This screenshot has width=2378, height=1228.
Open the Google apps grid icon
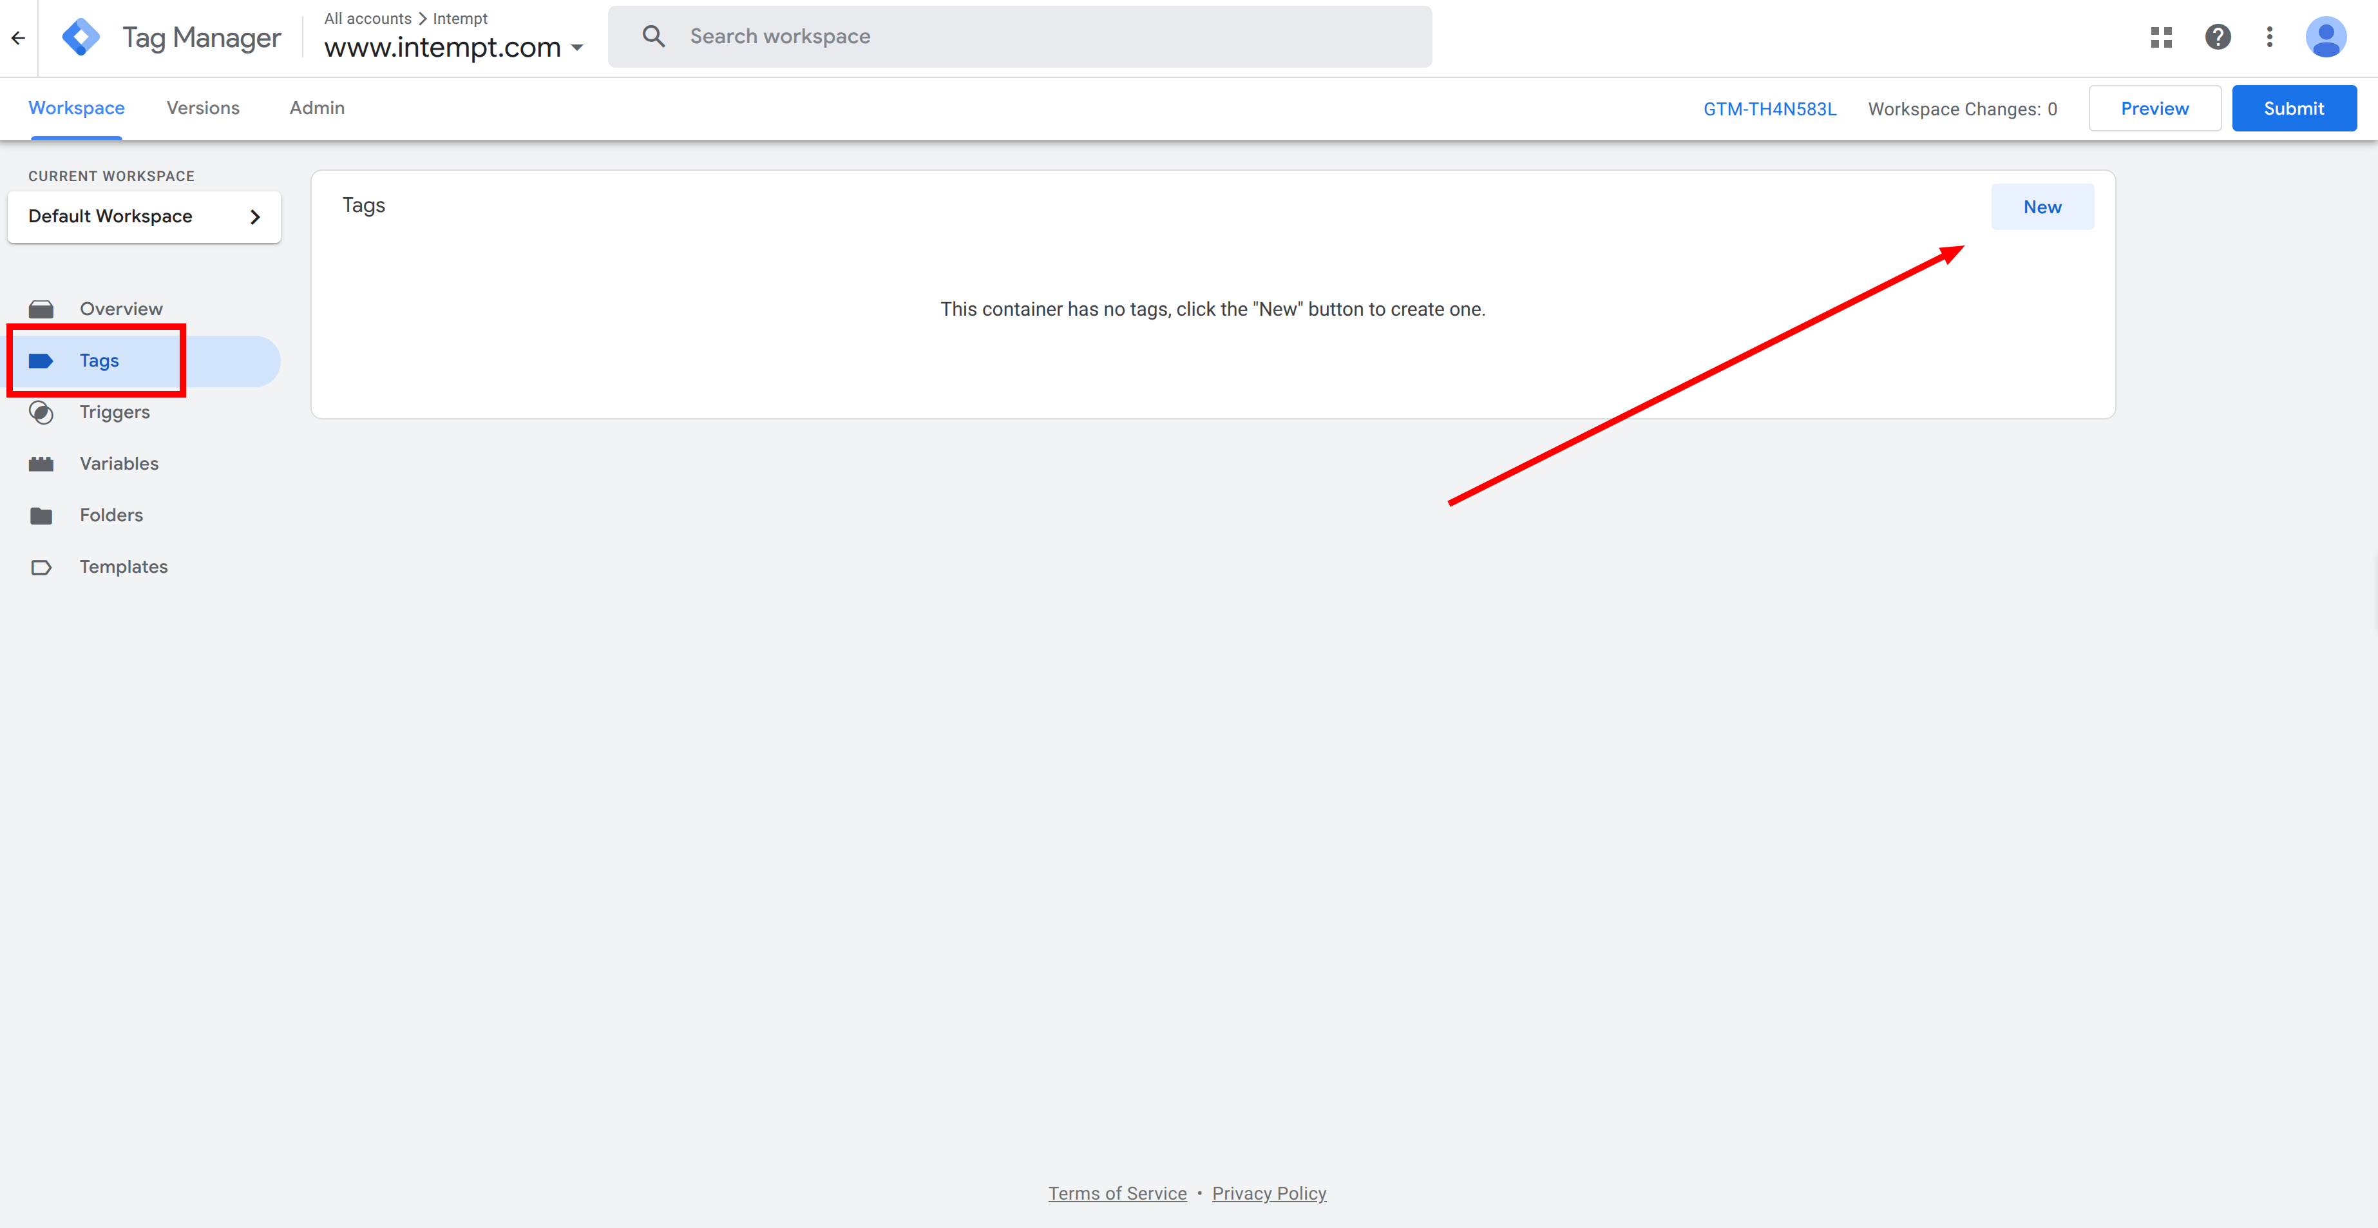click(x=2161, y=37)
